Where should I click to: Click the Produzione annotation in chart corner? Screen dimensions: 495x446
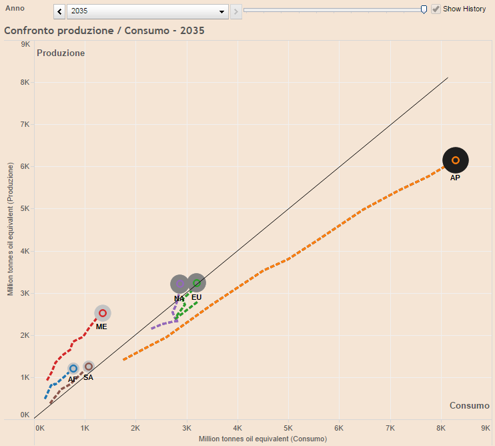click(x=61, y=53)
